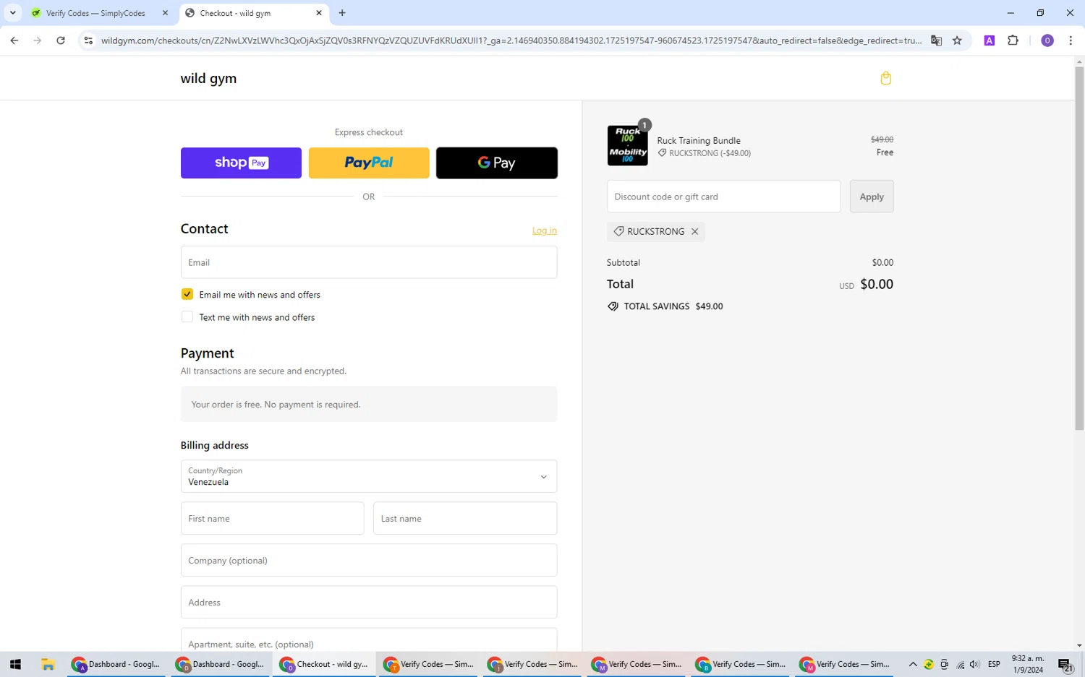Select the Checkout - wild gym tab
1085x677 pixels.
253,13
